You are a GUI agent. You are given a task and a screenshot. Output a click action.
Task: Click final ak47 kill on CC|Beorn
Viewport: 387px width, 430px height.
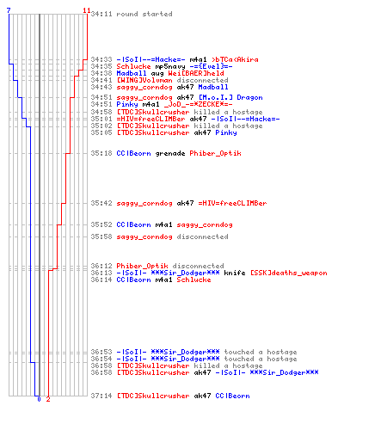(170, 396)
